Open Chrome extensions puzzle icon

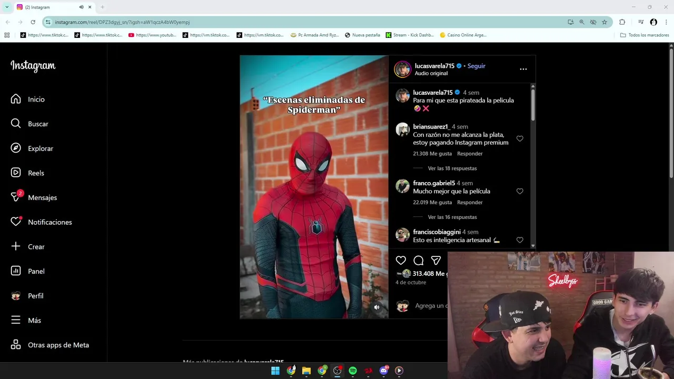[x=622, y=22]
